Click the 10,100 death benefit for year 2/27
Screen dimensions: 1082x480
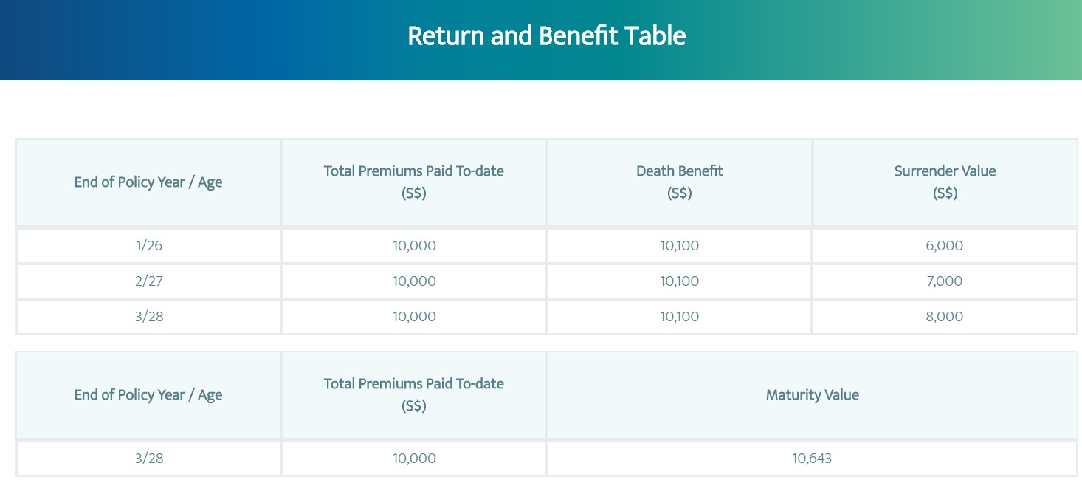coord(680,281)
